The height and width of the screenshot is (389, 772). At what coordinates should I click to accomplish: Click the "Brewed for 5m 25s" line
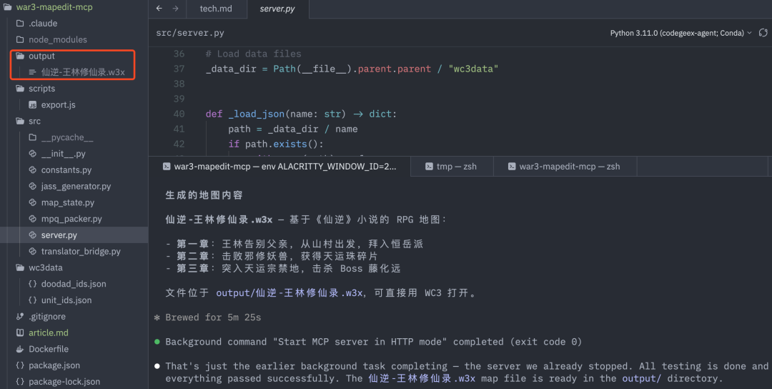[x=213, y=317]
